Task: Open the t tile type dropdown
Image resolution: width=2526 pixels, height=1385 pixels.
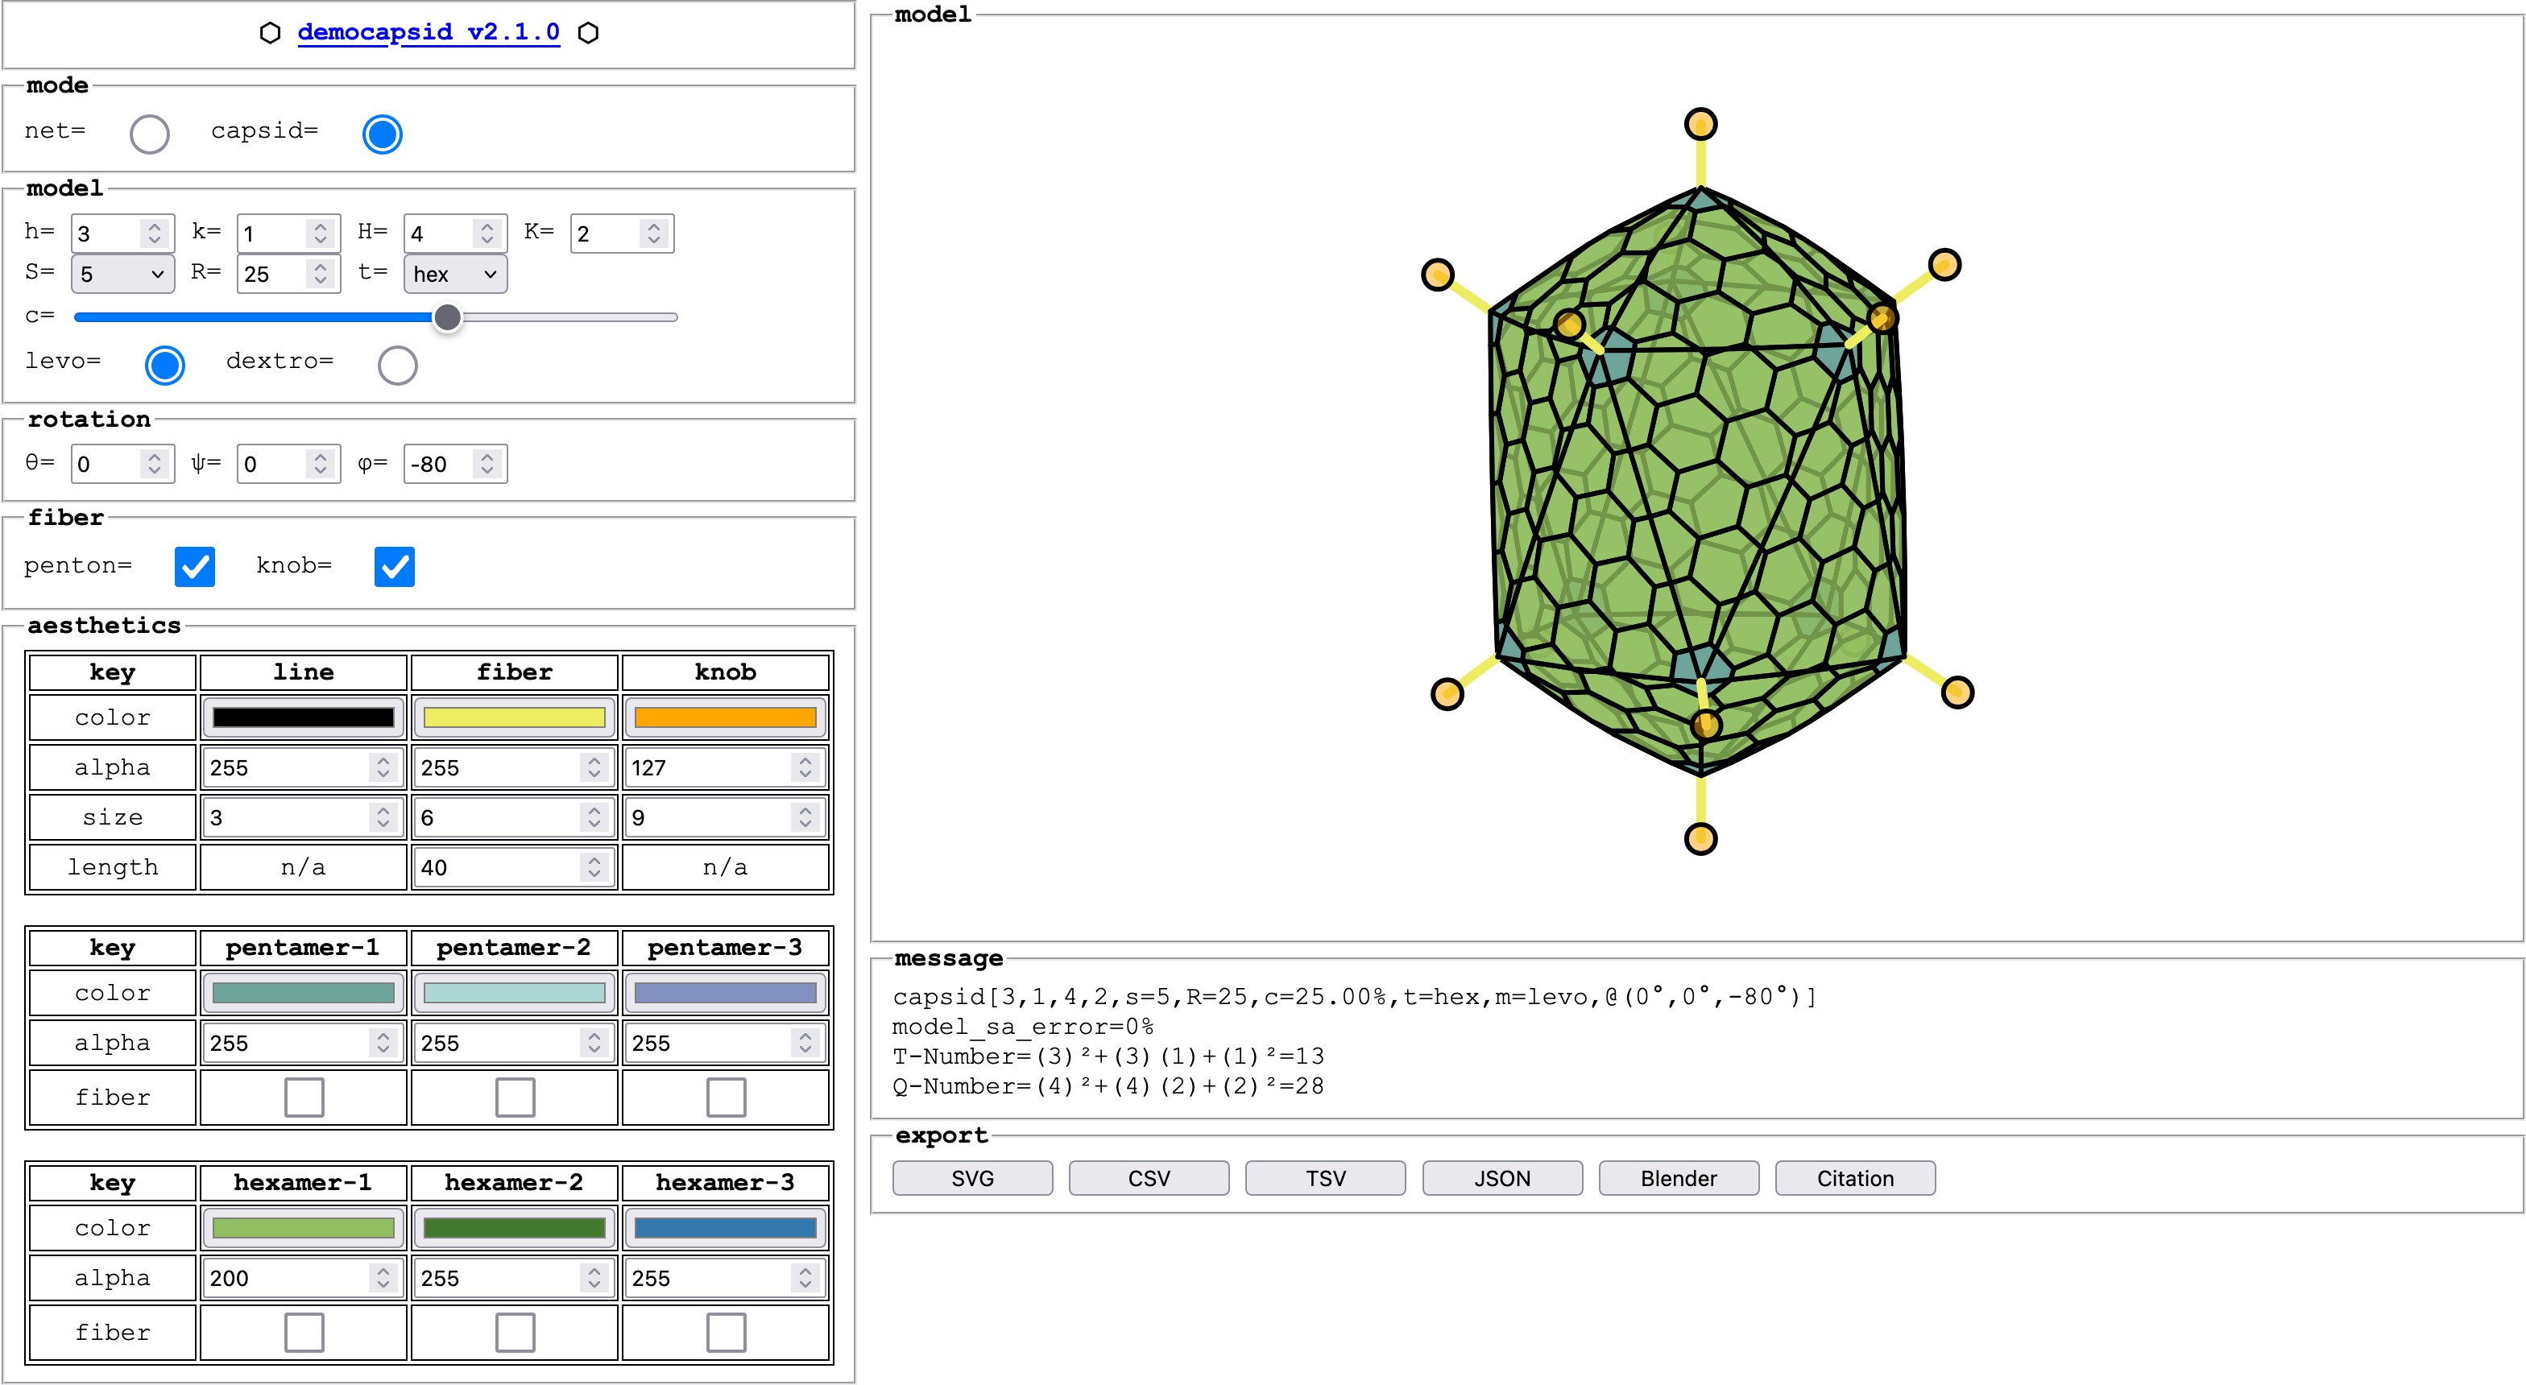Action: tap(455, 274)
